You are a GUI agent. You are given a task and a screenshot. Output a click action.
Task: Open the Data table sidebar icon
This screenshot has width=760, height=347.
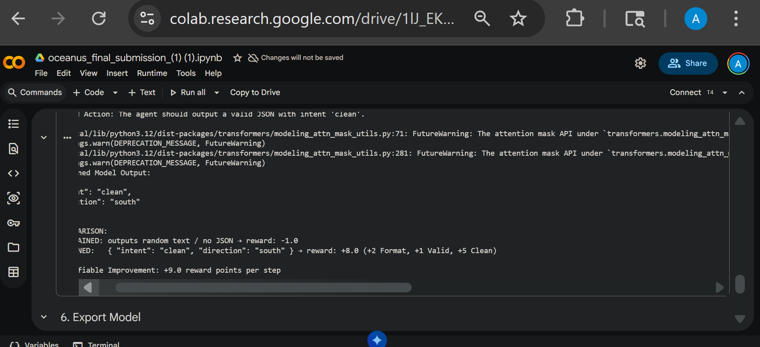point(14,272)
